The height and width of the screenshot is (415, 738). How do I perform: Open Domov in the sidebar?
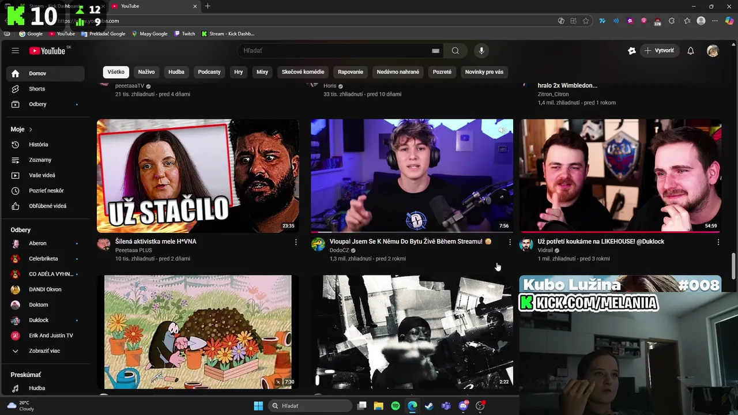point(45,73)
